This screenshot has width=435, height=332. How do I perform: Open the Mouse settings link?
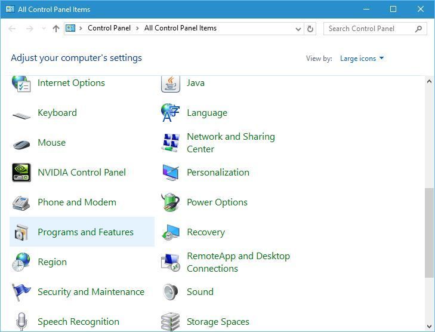(x=51, y=143)
